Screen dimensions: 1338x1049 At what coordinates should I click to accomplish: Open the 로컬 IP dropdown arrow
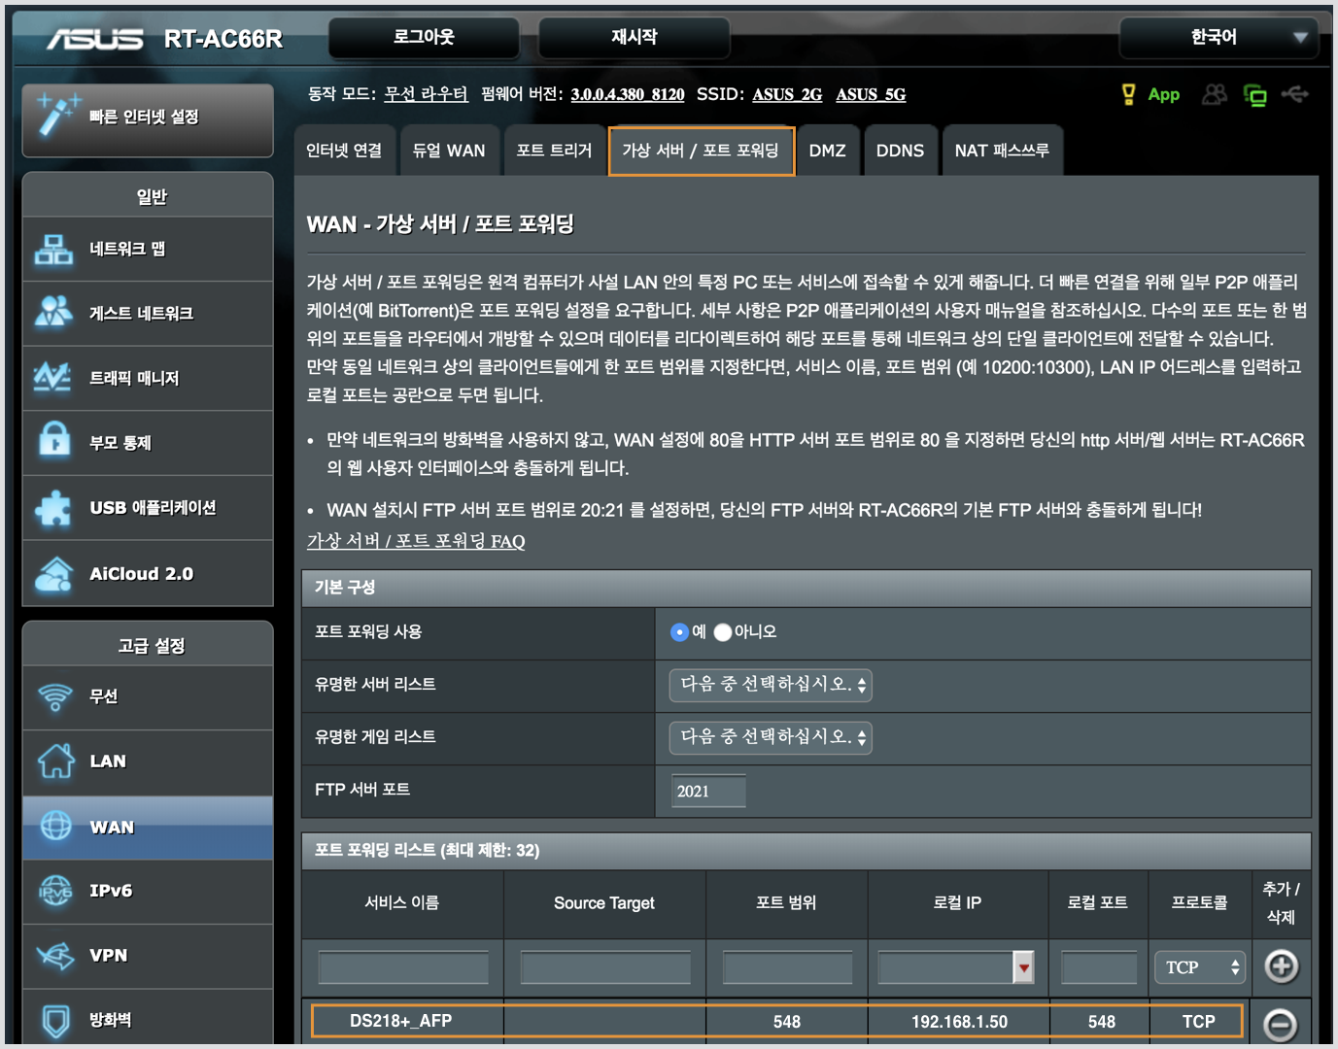1023,967
